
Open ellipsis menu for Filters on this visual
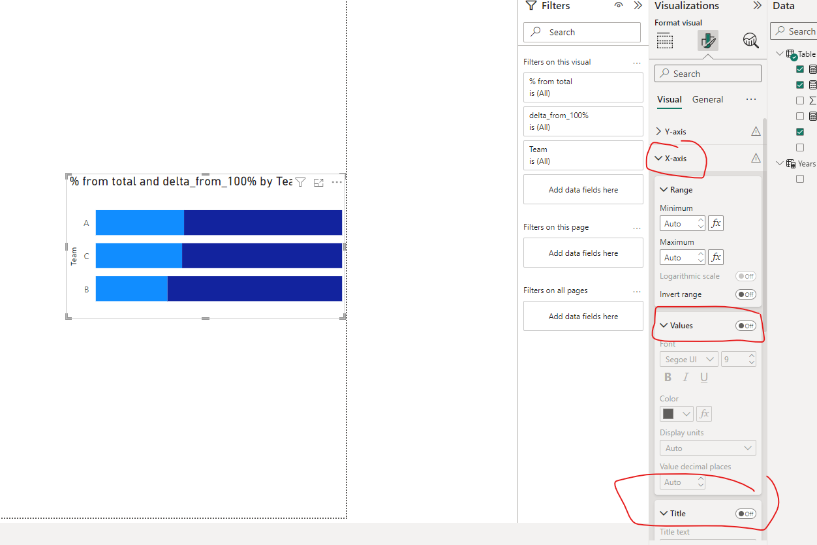[637, 63]
